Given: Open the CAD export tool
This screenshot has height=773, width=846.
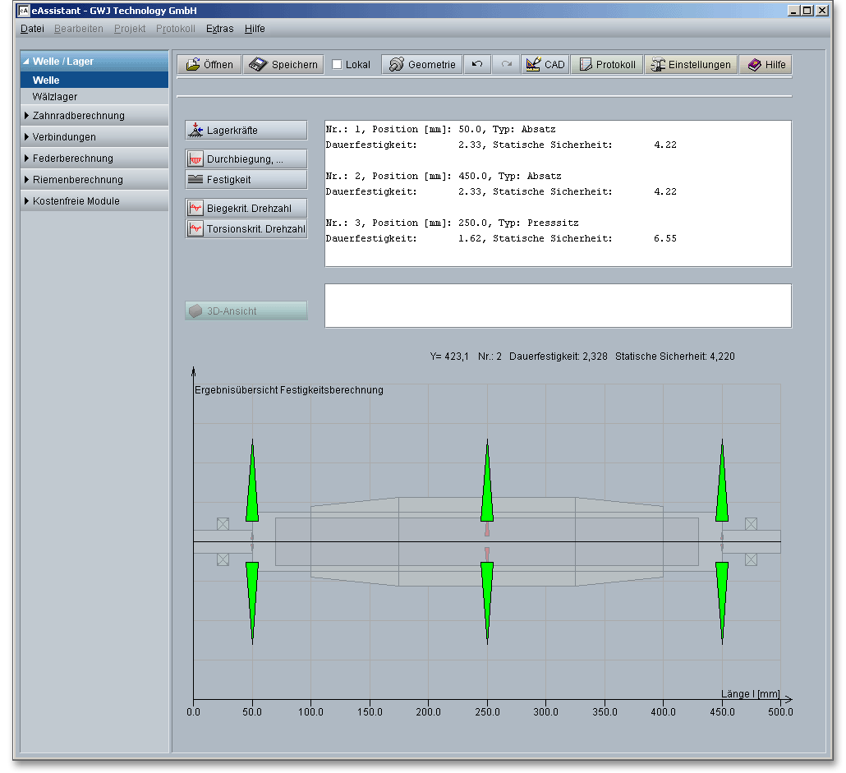Looking at the screenshot, I should [545, 65].
